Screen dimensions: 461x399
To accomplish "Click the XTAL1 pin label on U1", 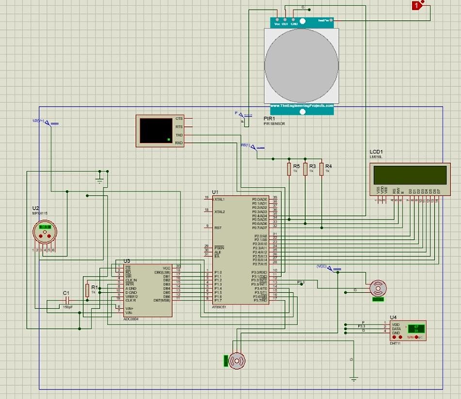I will tap(219, 199).
